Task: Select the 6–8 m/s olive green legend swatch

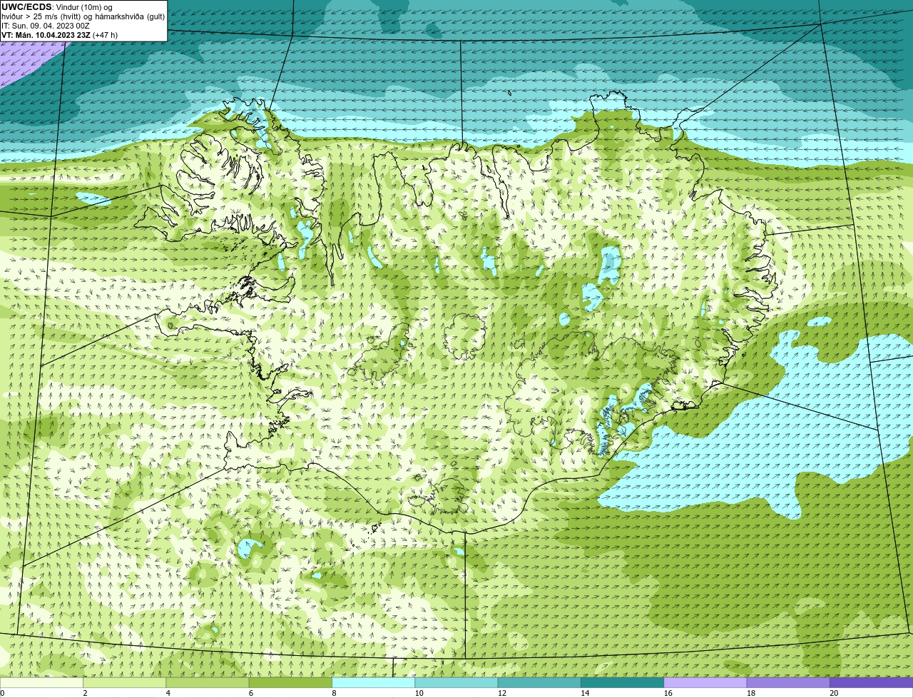Action: [290, 683]
